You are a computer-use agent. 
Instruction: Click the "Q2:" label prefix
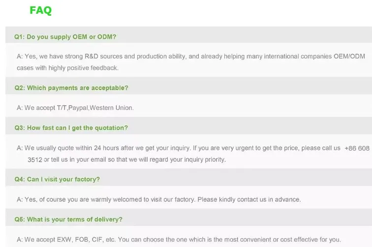coord(20,88)
